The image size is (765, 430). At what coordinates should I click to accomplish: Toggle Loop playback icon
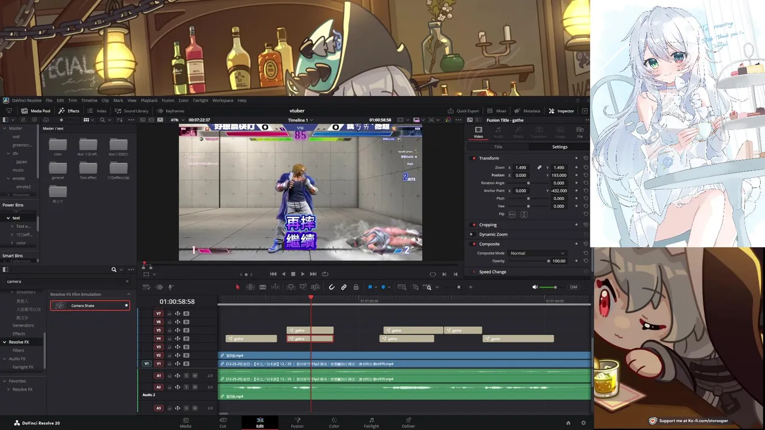pos(325,274)
